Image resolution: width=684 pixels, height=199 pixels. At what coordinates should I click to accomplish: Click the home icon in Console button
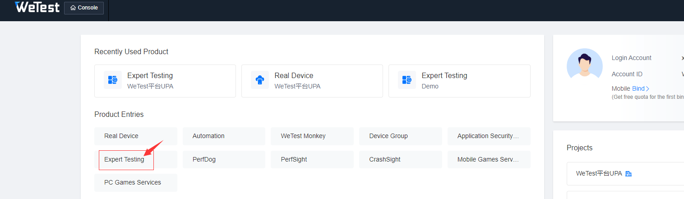pos(73,8)
